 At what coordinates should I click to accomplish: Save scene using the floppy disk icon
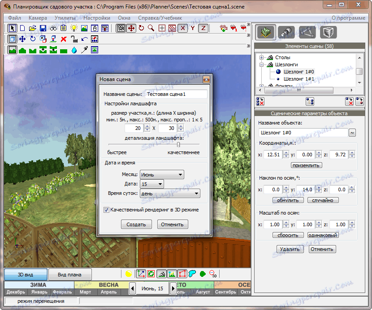(43, 28)
